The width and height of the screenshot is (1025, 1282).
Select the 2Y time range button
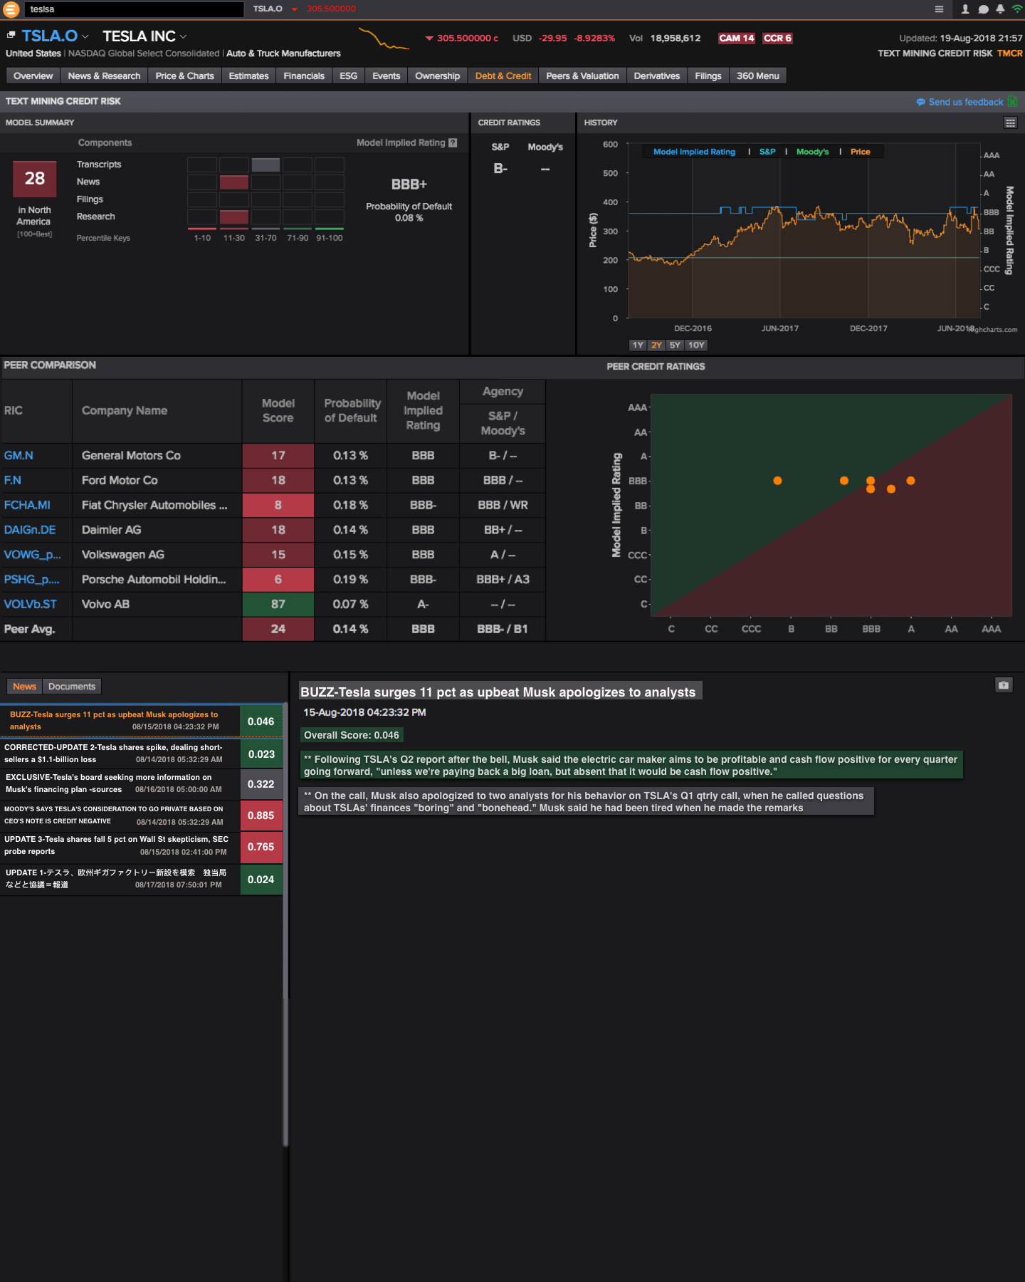click(656, 345)
